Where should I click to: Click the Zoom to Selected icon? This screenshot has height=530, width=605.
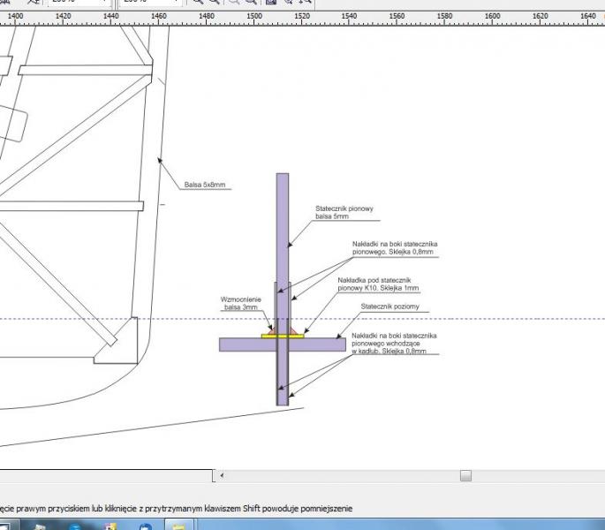(x=235, y=3)
